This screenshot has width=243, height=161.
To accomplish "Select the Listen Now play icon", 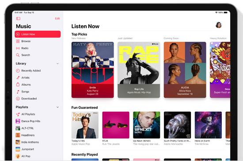I will (18, 34).
